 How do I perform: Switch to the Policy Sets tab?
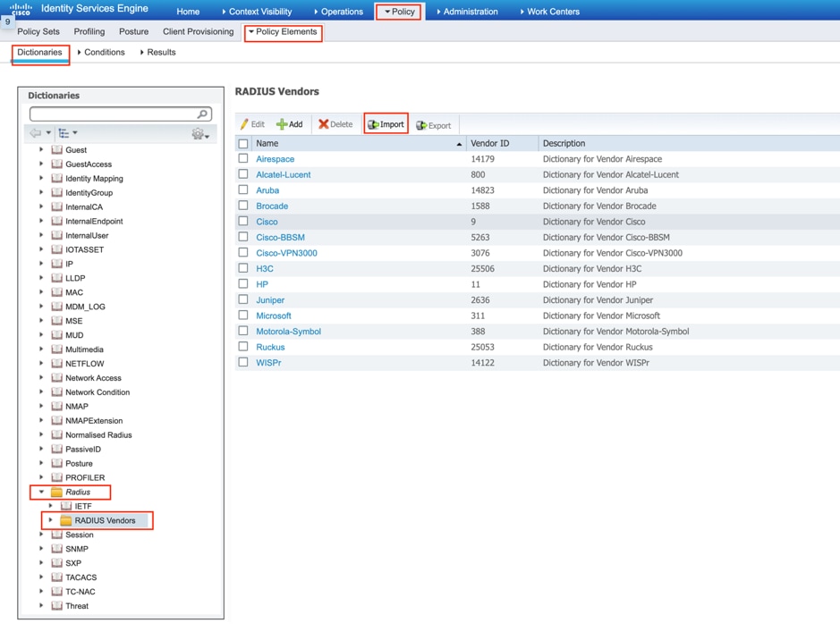point(38,32)
